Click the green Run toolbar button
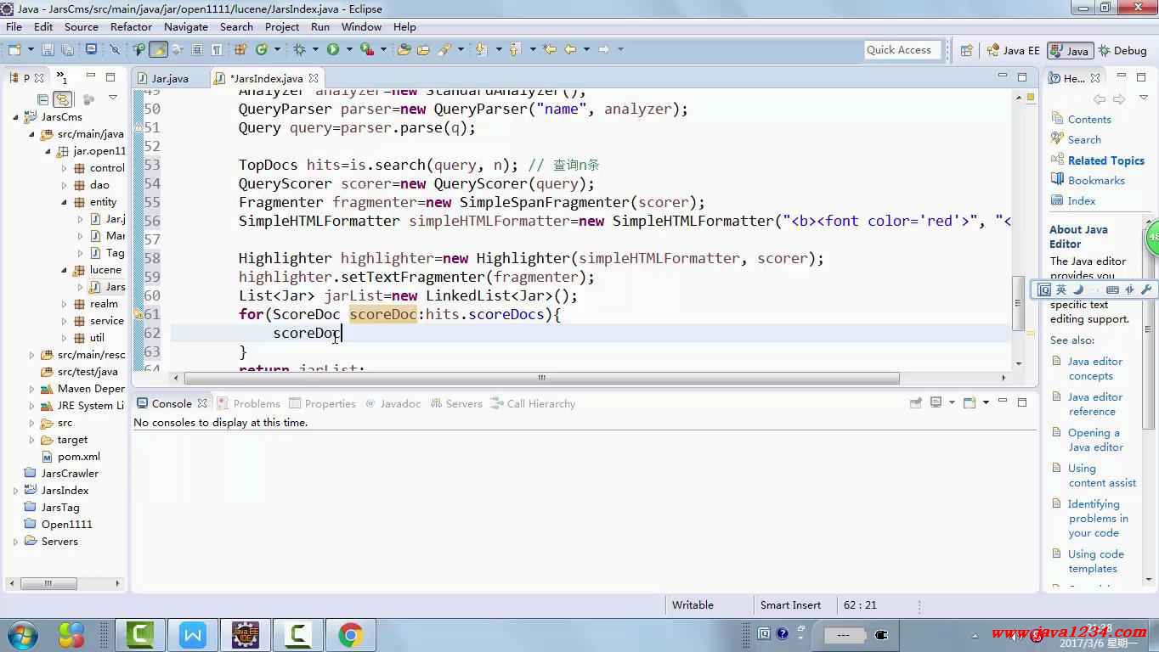Viewport: 1159px width, 652px height. (x=333, y=49)
